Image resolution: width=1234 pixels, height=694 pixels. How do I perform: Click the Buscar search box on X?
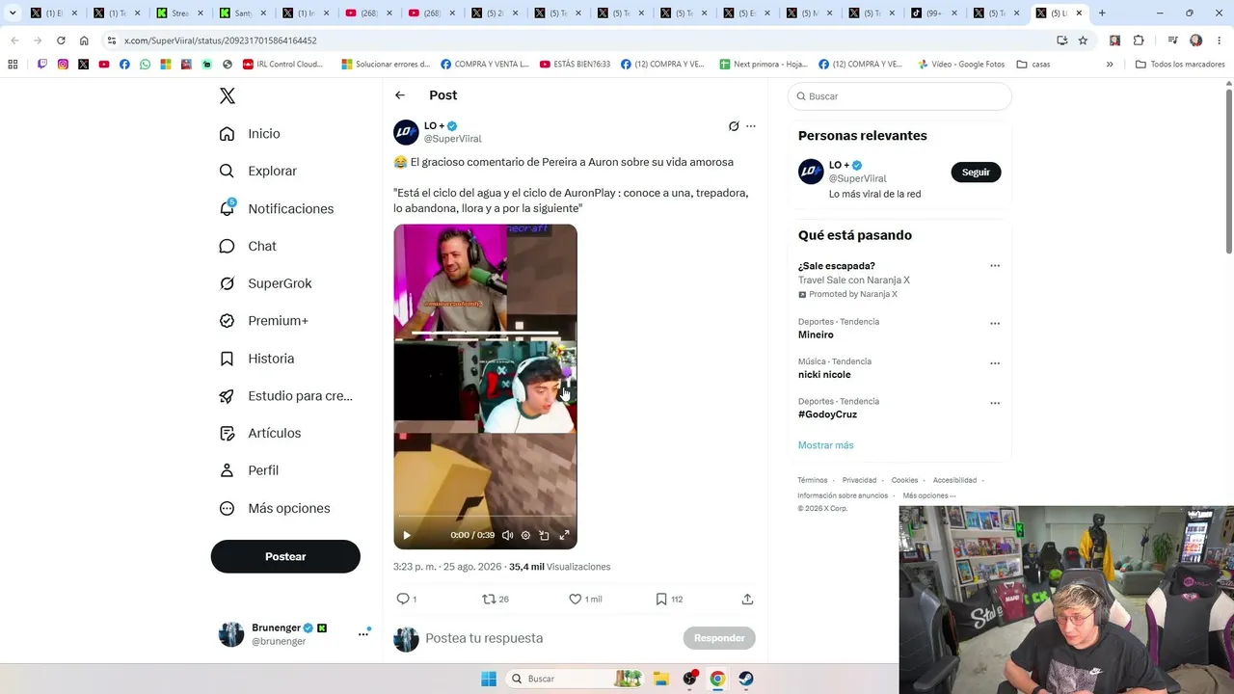point(899,96)
